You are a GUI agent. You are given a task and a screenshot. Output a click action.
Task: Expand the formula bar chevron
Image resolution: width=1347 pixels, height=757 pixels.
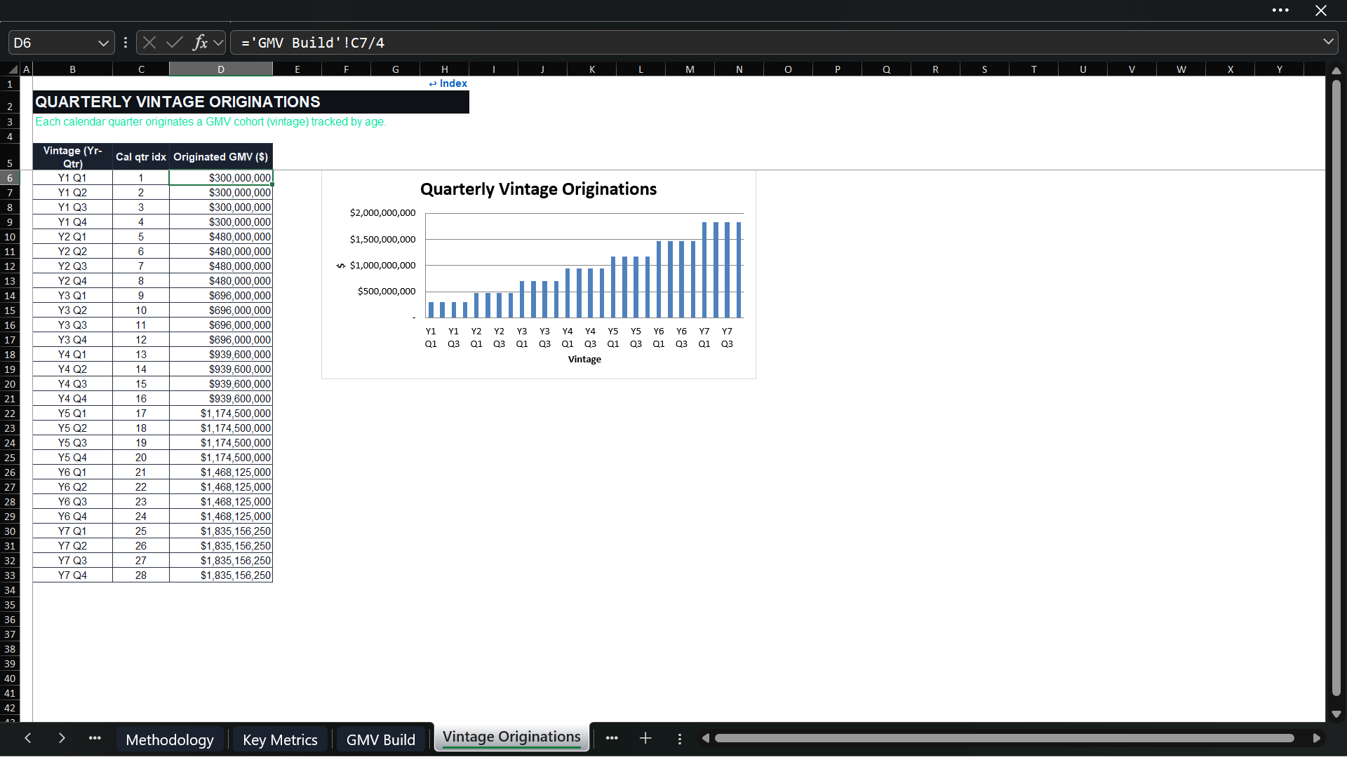1328,42
